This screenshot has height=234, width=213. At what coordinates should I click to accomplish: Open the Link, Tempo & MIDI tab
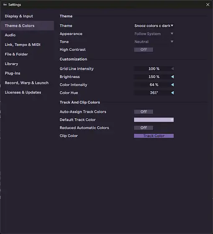tap(23, 45)
